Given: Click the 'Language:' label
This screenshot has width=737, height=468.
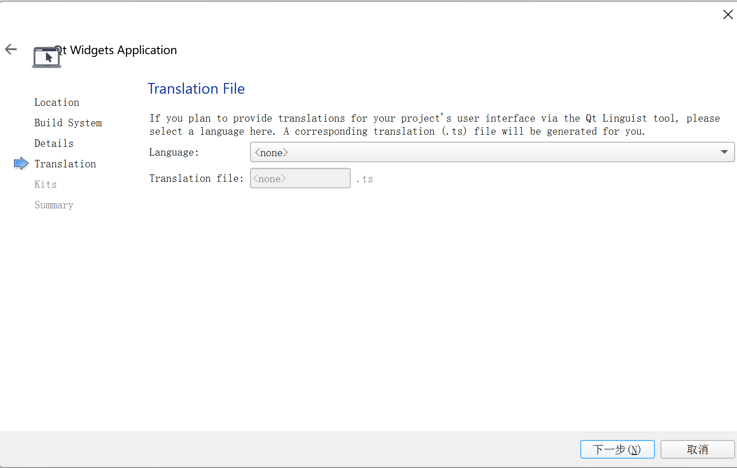Looking at the screenshot, I should coord(174,152).
